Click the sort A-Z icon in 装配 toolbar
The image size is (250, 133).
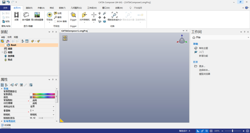tap(23, 41)
